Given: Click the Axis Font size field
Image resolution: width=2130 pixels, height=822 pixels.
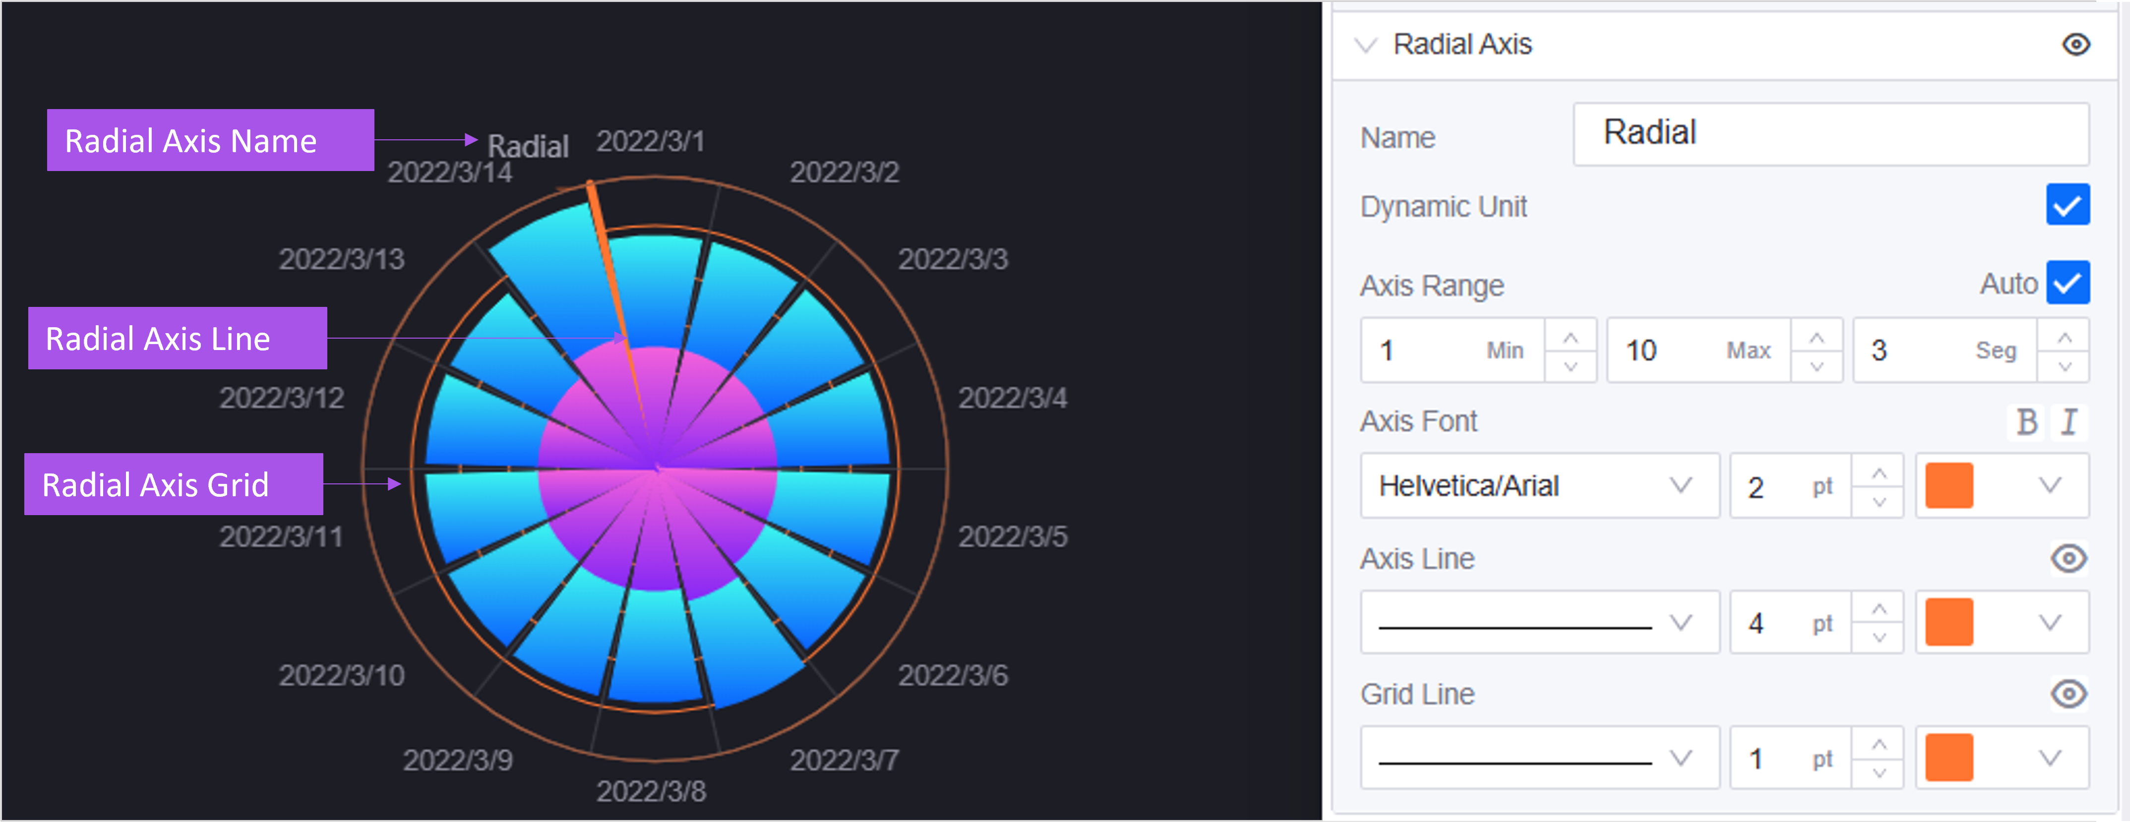Looking at the screenshot, I should pyautogui.click(x=1790, y=486).
